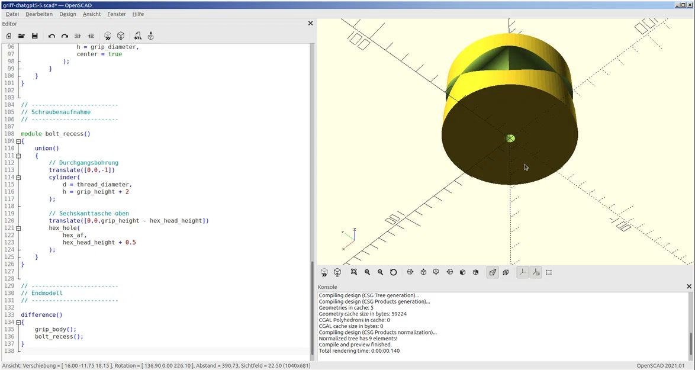Zoom in on the 3D view
695x370 pixels.
click(367, 272)
